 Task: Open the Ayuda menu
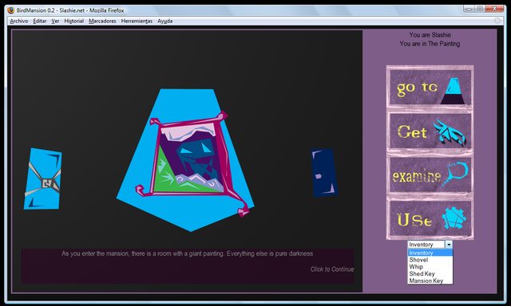coord(165,21)
